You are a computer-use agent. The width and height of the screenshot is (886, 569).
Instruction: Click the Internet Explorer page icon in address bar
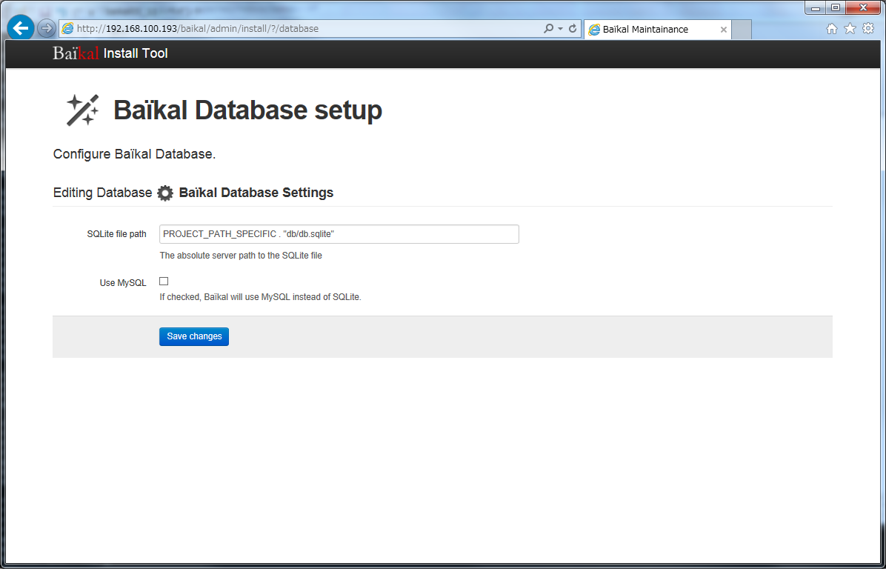(x=68, y=29)
